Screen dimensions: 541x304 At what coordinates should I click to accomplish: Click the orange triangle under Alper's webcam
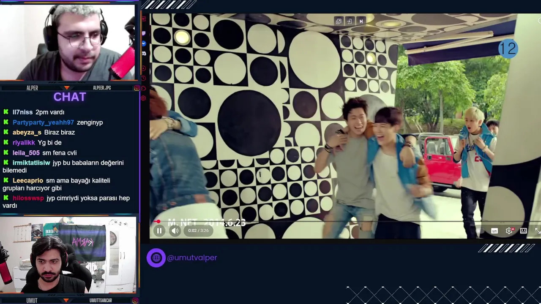coord(66,88)
